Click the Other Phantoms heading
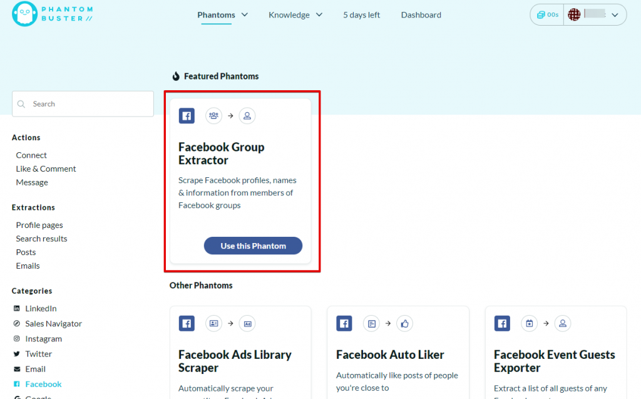The width and height of the screenshot is (641, 399). pyautogui.click(x=201, y=285)
